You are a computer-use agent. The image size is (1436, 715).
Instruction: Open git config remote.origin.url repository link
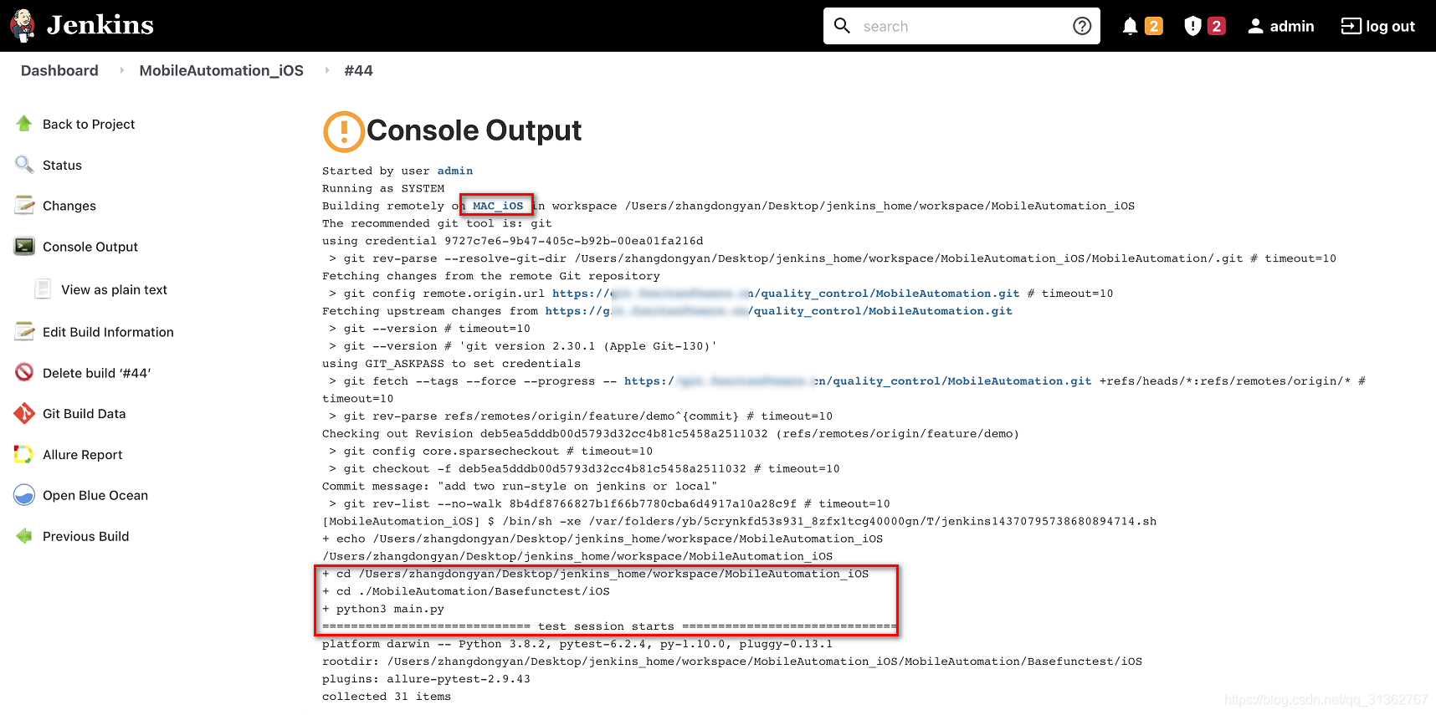click(786, 294)
